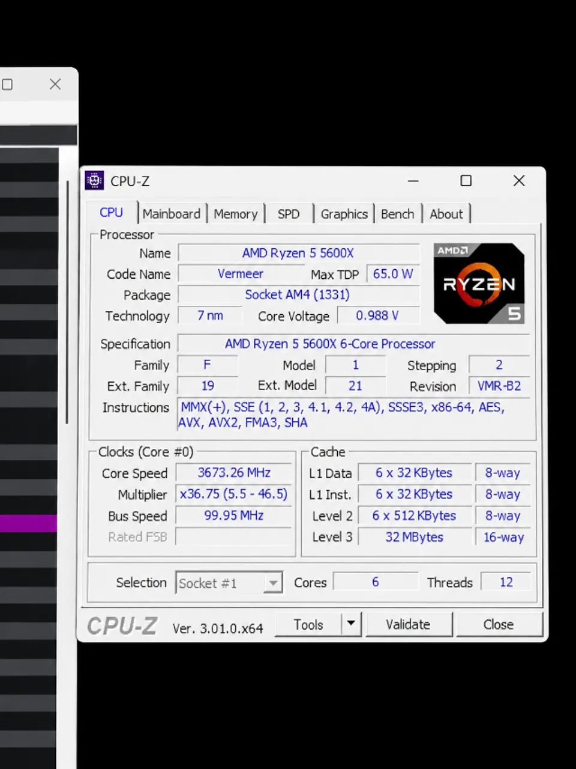576x769 pixels.
Task: Switch to the Mainboard tab
Action: [172, 214]
